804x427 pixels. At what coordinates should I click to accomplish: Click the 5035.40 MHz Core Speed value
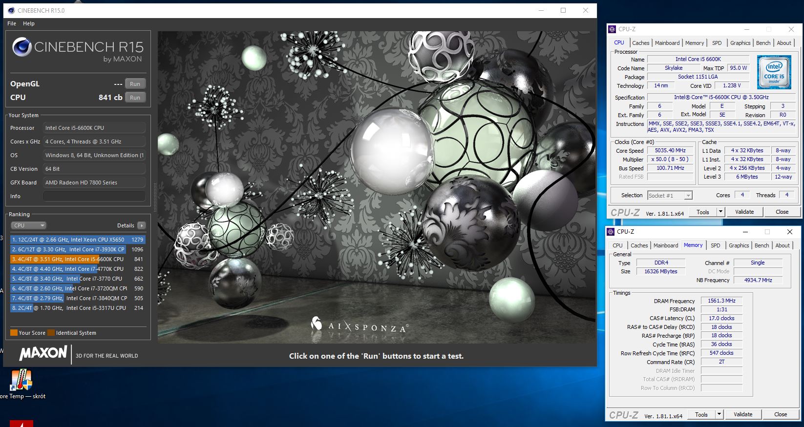(670, 151)
